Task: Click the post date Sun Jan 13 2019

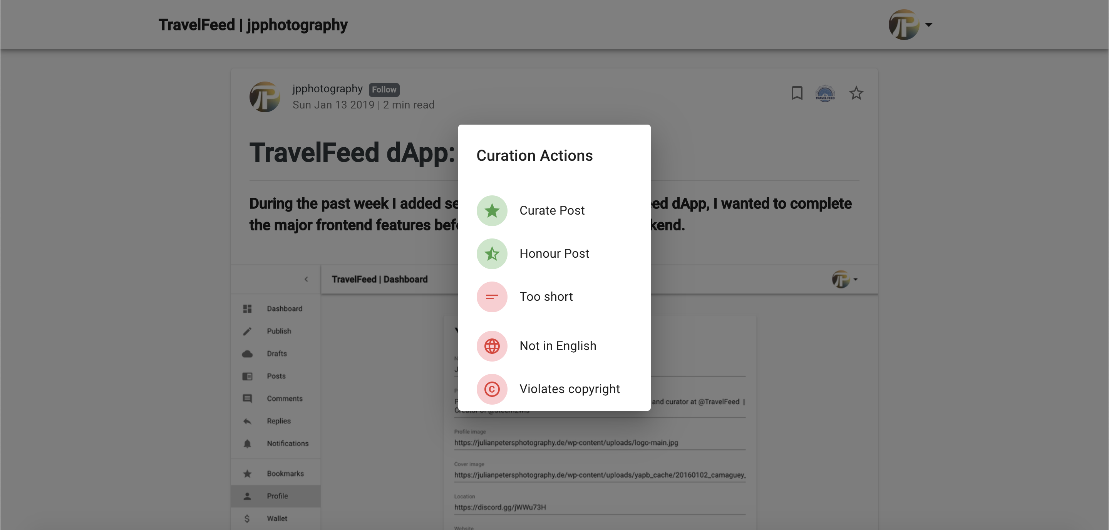Action: 333,105
